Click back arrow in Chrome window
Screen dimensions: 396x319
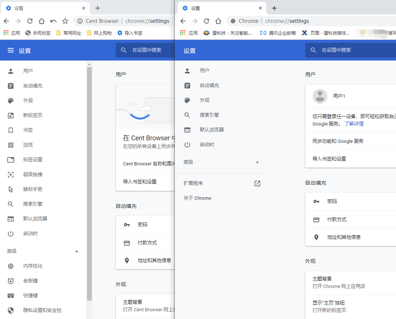click(183, 21)
